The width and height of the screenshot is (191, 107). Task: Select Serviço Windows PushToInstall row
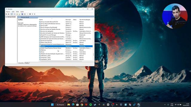click(x=66, y=27)
